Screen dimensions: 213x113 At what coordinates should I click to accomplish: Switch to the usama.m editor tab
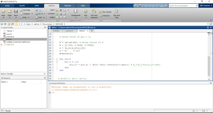[70, 31]
